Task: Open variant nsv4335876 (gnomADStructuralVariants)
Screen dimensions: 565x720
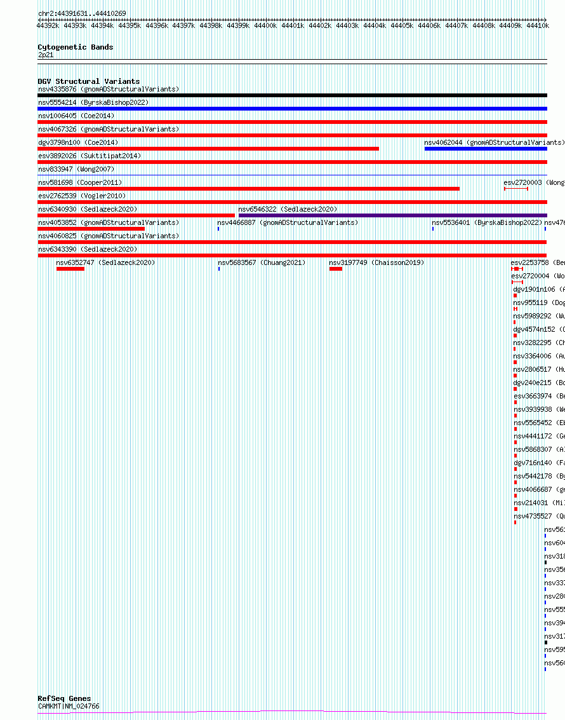Action: (109, 89)
